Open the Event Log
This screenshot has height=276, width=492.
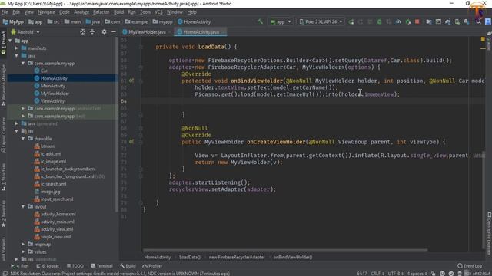click(470, 266)
